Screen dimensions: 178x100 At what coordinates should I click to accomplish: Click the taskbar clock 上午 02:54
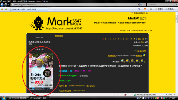(172, 98)
